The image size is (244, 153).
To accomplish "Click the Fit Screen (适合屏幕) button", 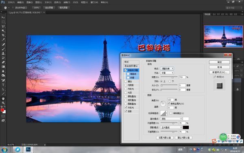I will (49, 8).
